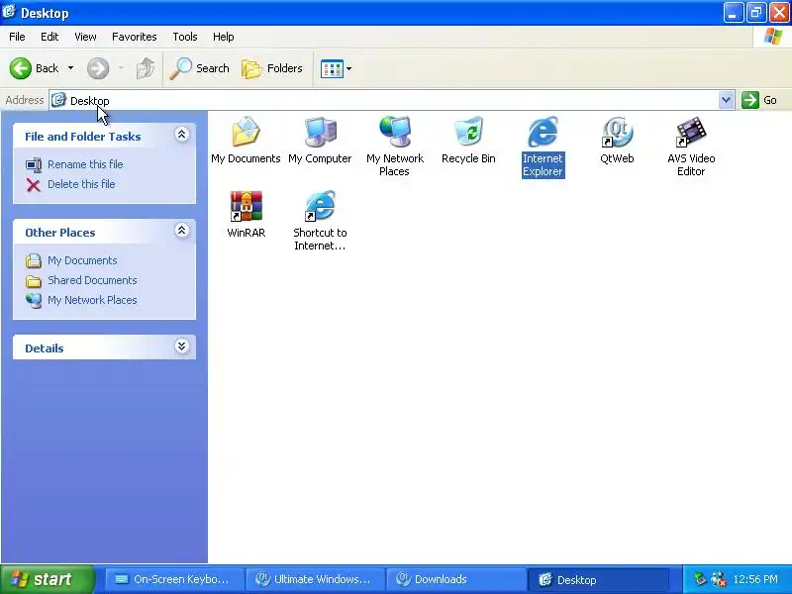The height and width of the screenshot is (594, 792).
Task: Open the Forward history dropdown arrow
Action: [121, 68]
